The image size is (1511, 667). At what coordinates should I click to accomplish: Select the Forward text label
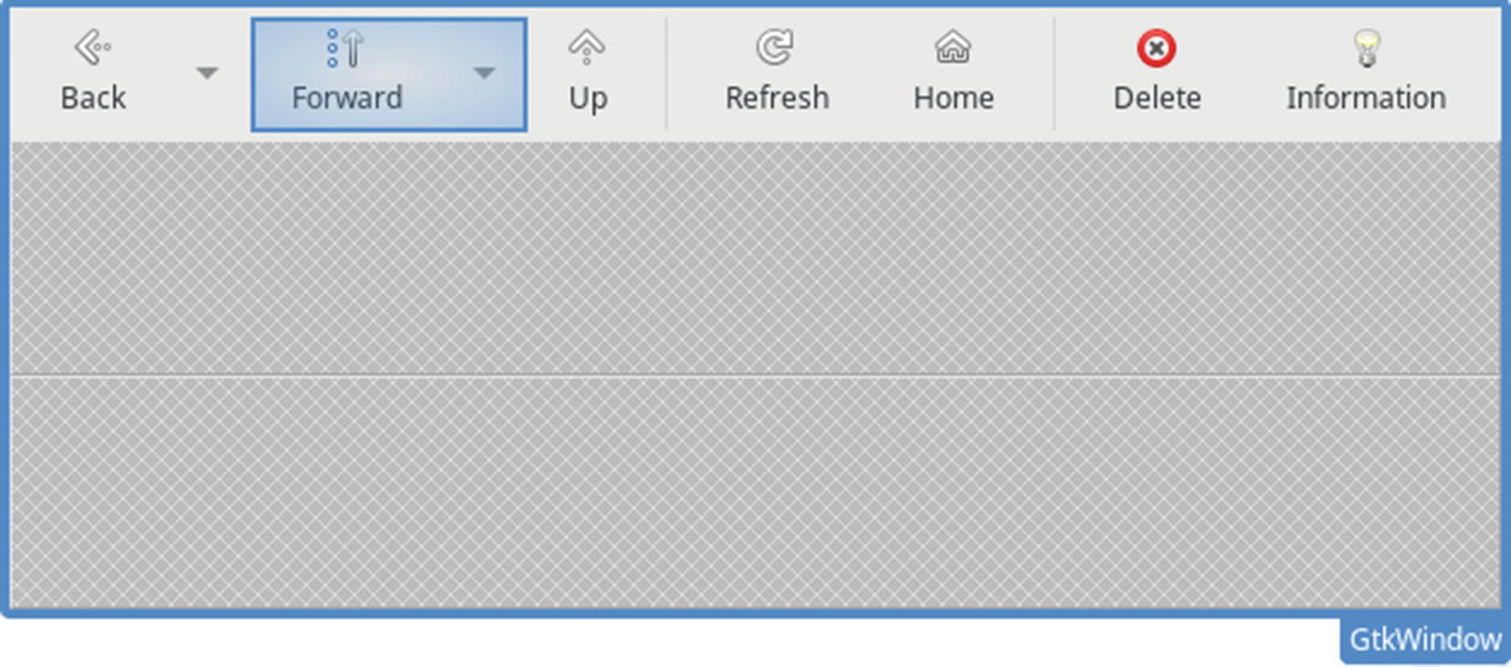tap(347, 98)
